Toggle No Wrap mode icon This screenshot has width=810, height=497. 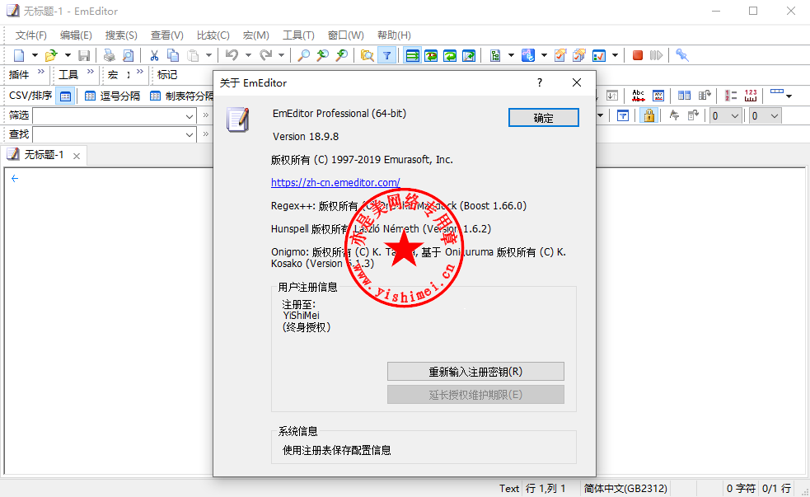pos(412,55)
